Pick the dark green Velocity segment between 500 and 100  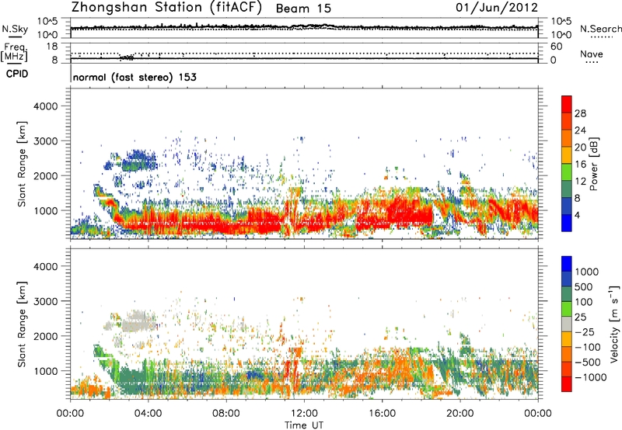pyautogui.click(x=567, y=294)
